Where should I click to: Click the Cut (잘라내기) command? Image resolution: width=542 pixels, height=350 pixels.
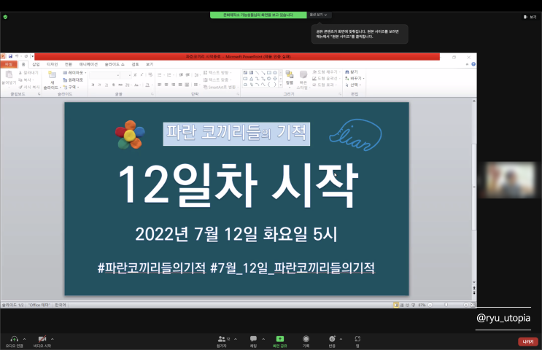pyautogui.click(x=28, y=73)
